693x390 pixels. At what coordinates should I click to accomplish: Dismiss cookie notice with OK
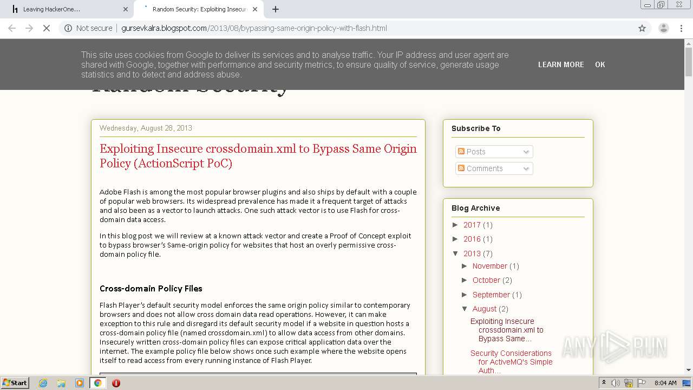pos(600,64)
